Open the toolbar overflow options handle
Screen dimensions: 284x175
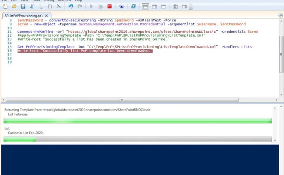tap(191, 7)
